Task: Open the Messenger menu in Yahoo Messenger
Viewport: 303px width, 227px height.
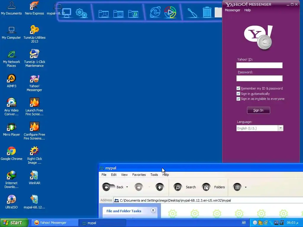Action: point(233,10)
